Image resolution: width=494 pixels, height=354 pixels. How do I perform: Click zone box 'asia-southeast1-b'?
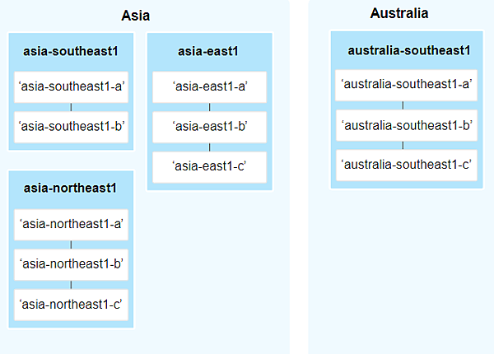71,127
